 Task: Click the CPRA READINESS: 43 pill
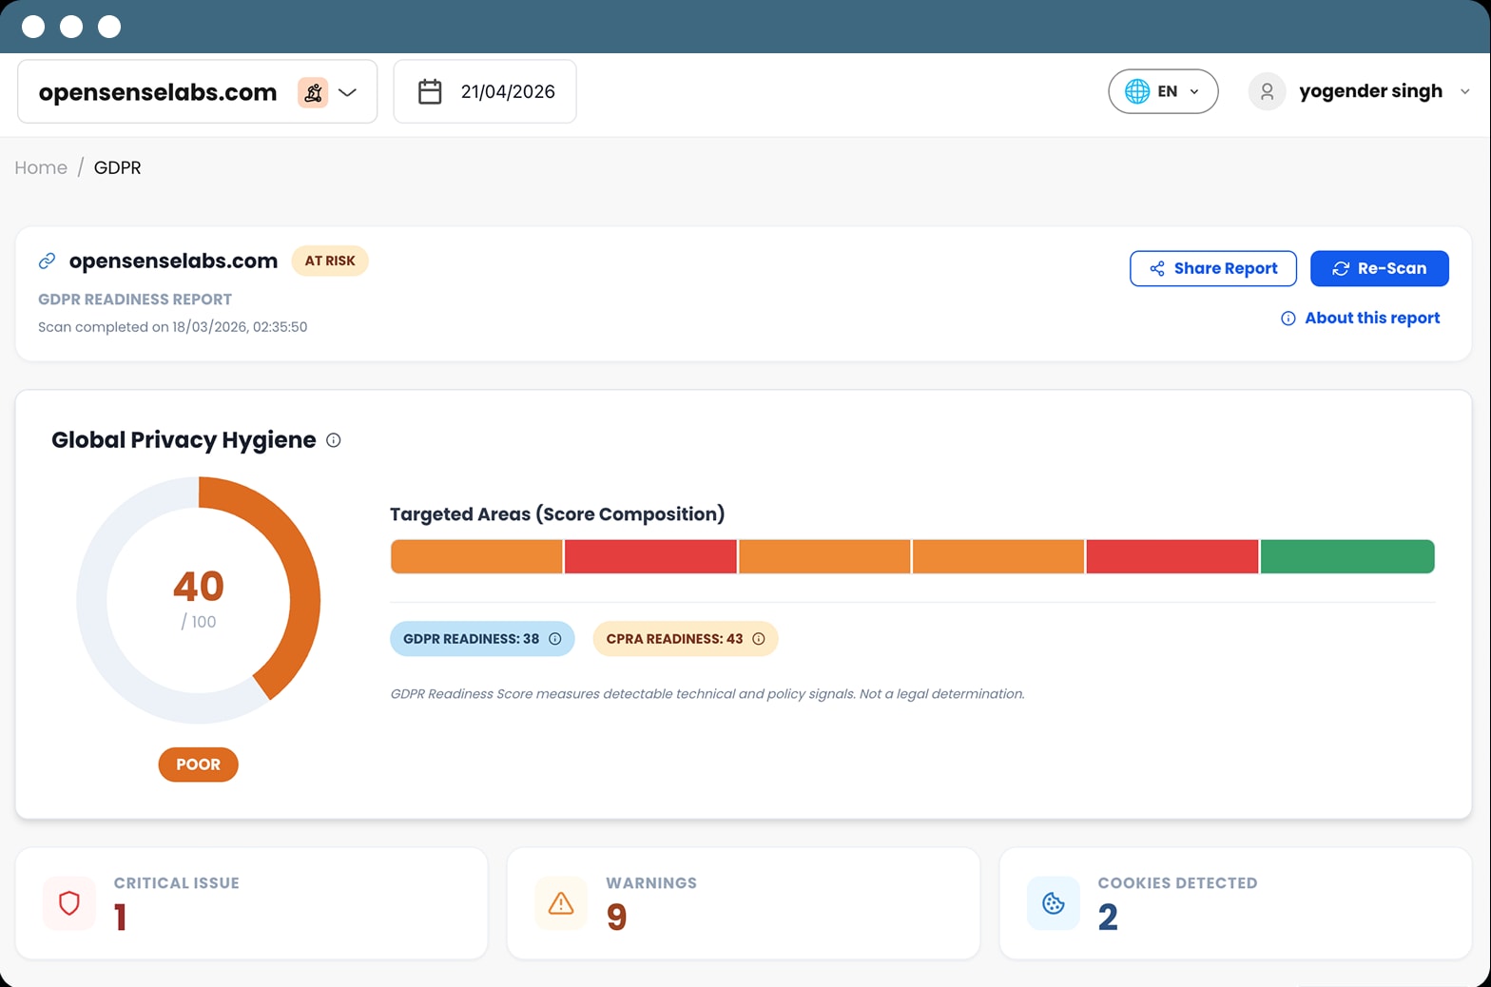coord(686,639)
